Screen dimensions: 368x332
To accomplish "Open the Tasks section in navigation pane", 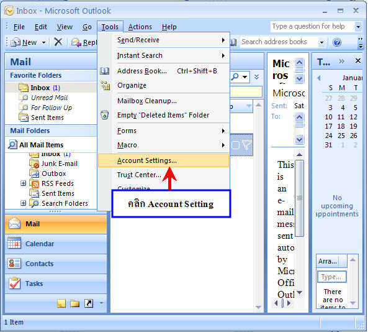I will 56,284.
